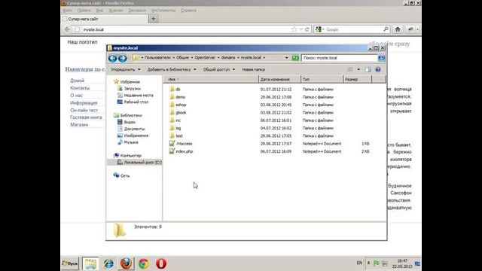
Task: Sort by Размер column header
Action: [357, 79]
